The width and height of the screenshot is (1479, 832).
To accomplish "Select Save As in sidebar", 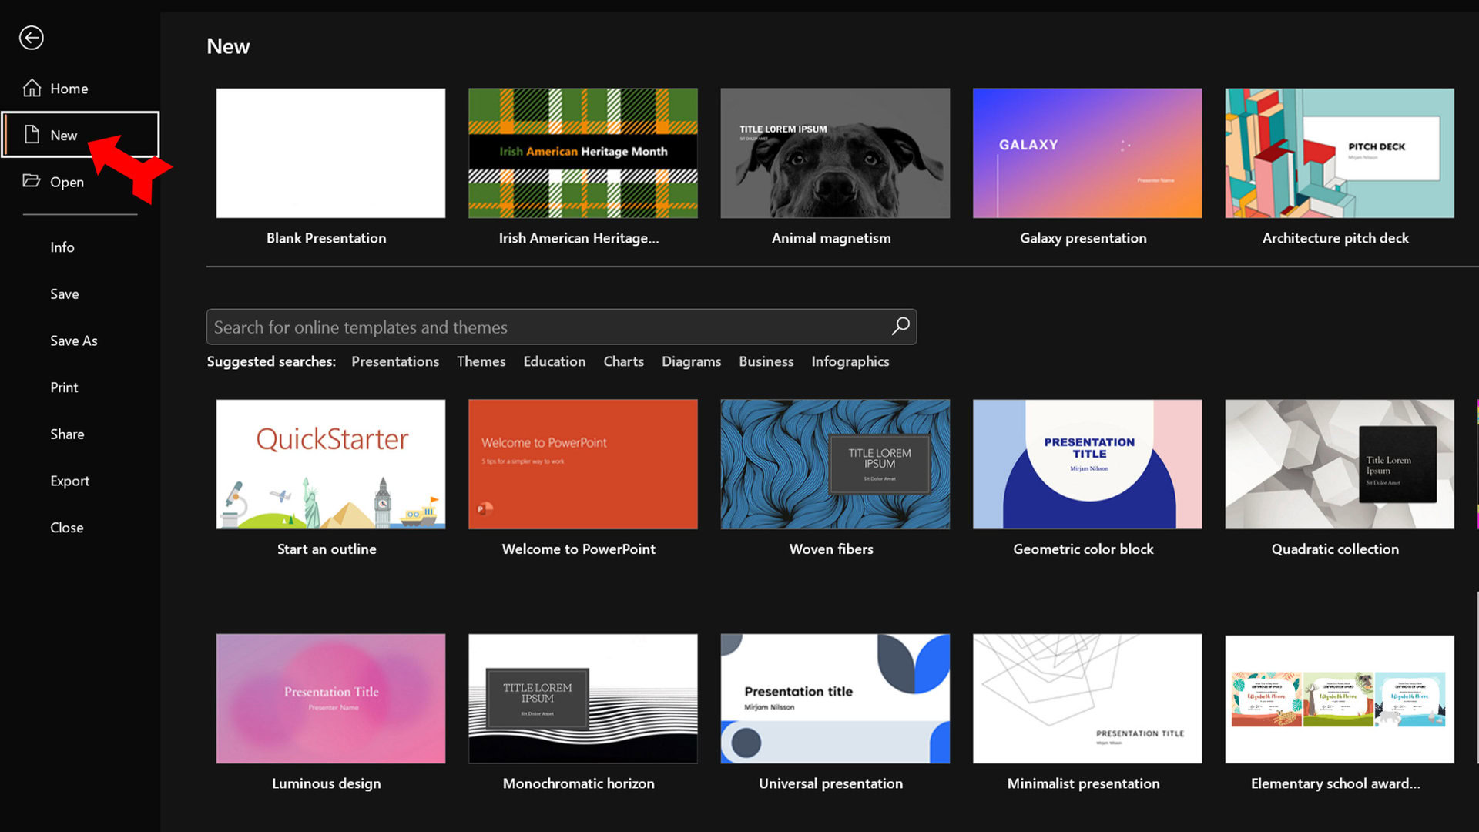I will click(74, 341).
